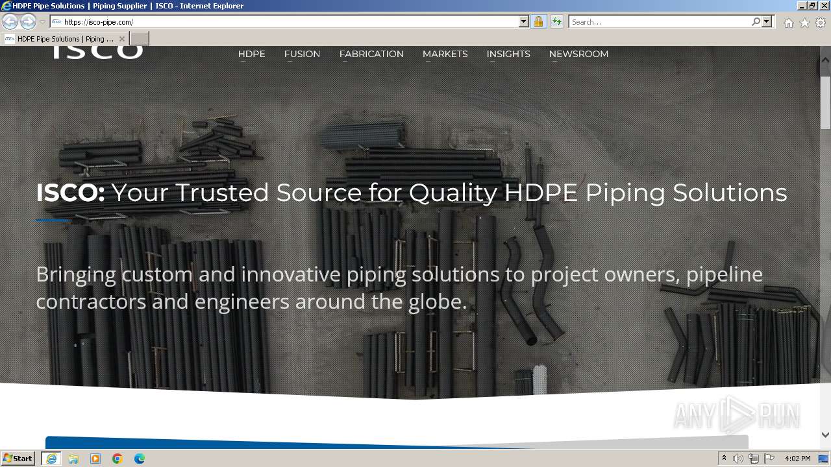Refresh the page with the green arrows icon

pyautogui.click(x=556, y=22)
